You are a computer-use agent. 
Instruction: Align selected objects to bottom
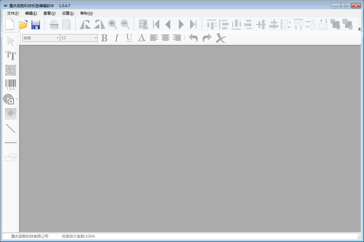coord(236,24)
